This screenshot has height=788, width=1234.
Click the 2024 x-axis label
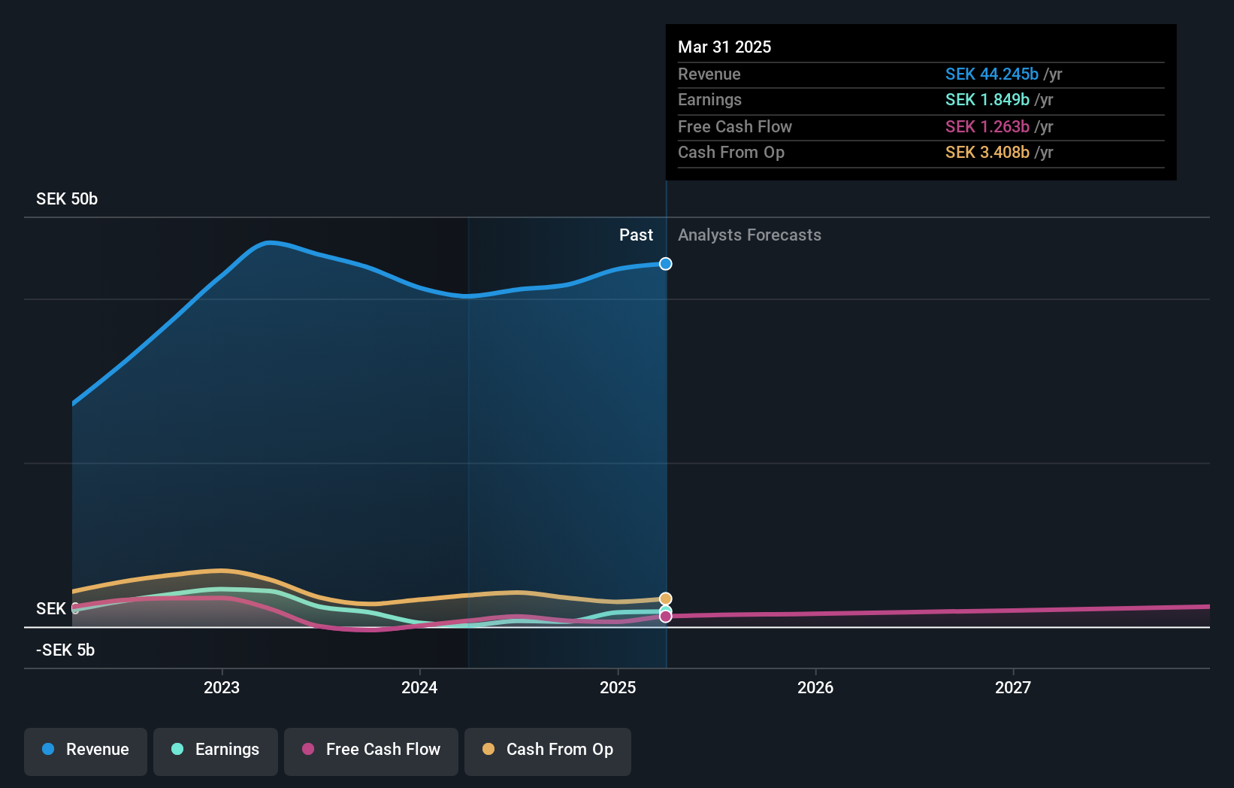(x=419, y=687)
